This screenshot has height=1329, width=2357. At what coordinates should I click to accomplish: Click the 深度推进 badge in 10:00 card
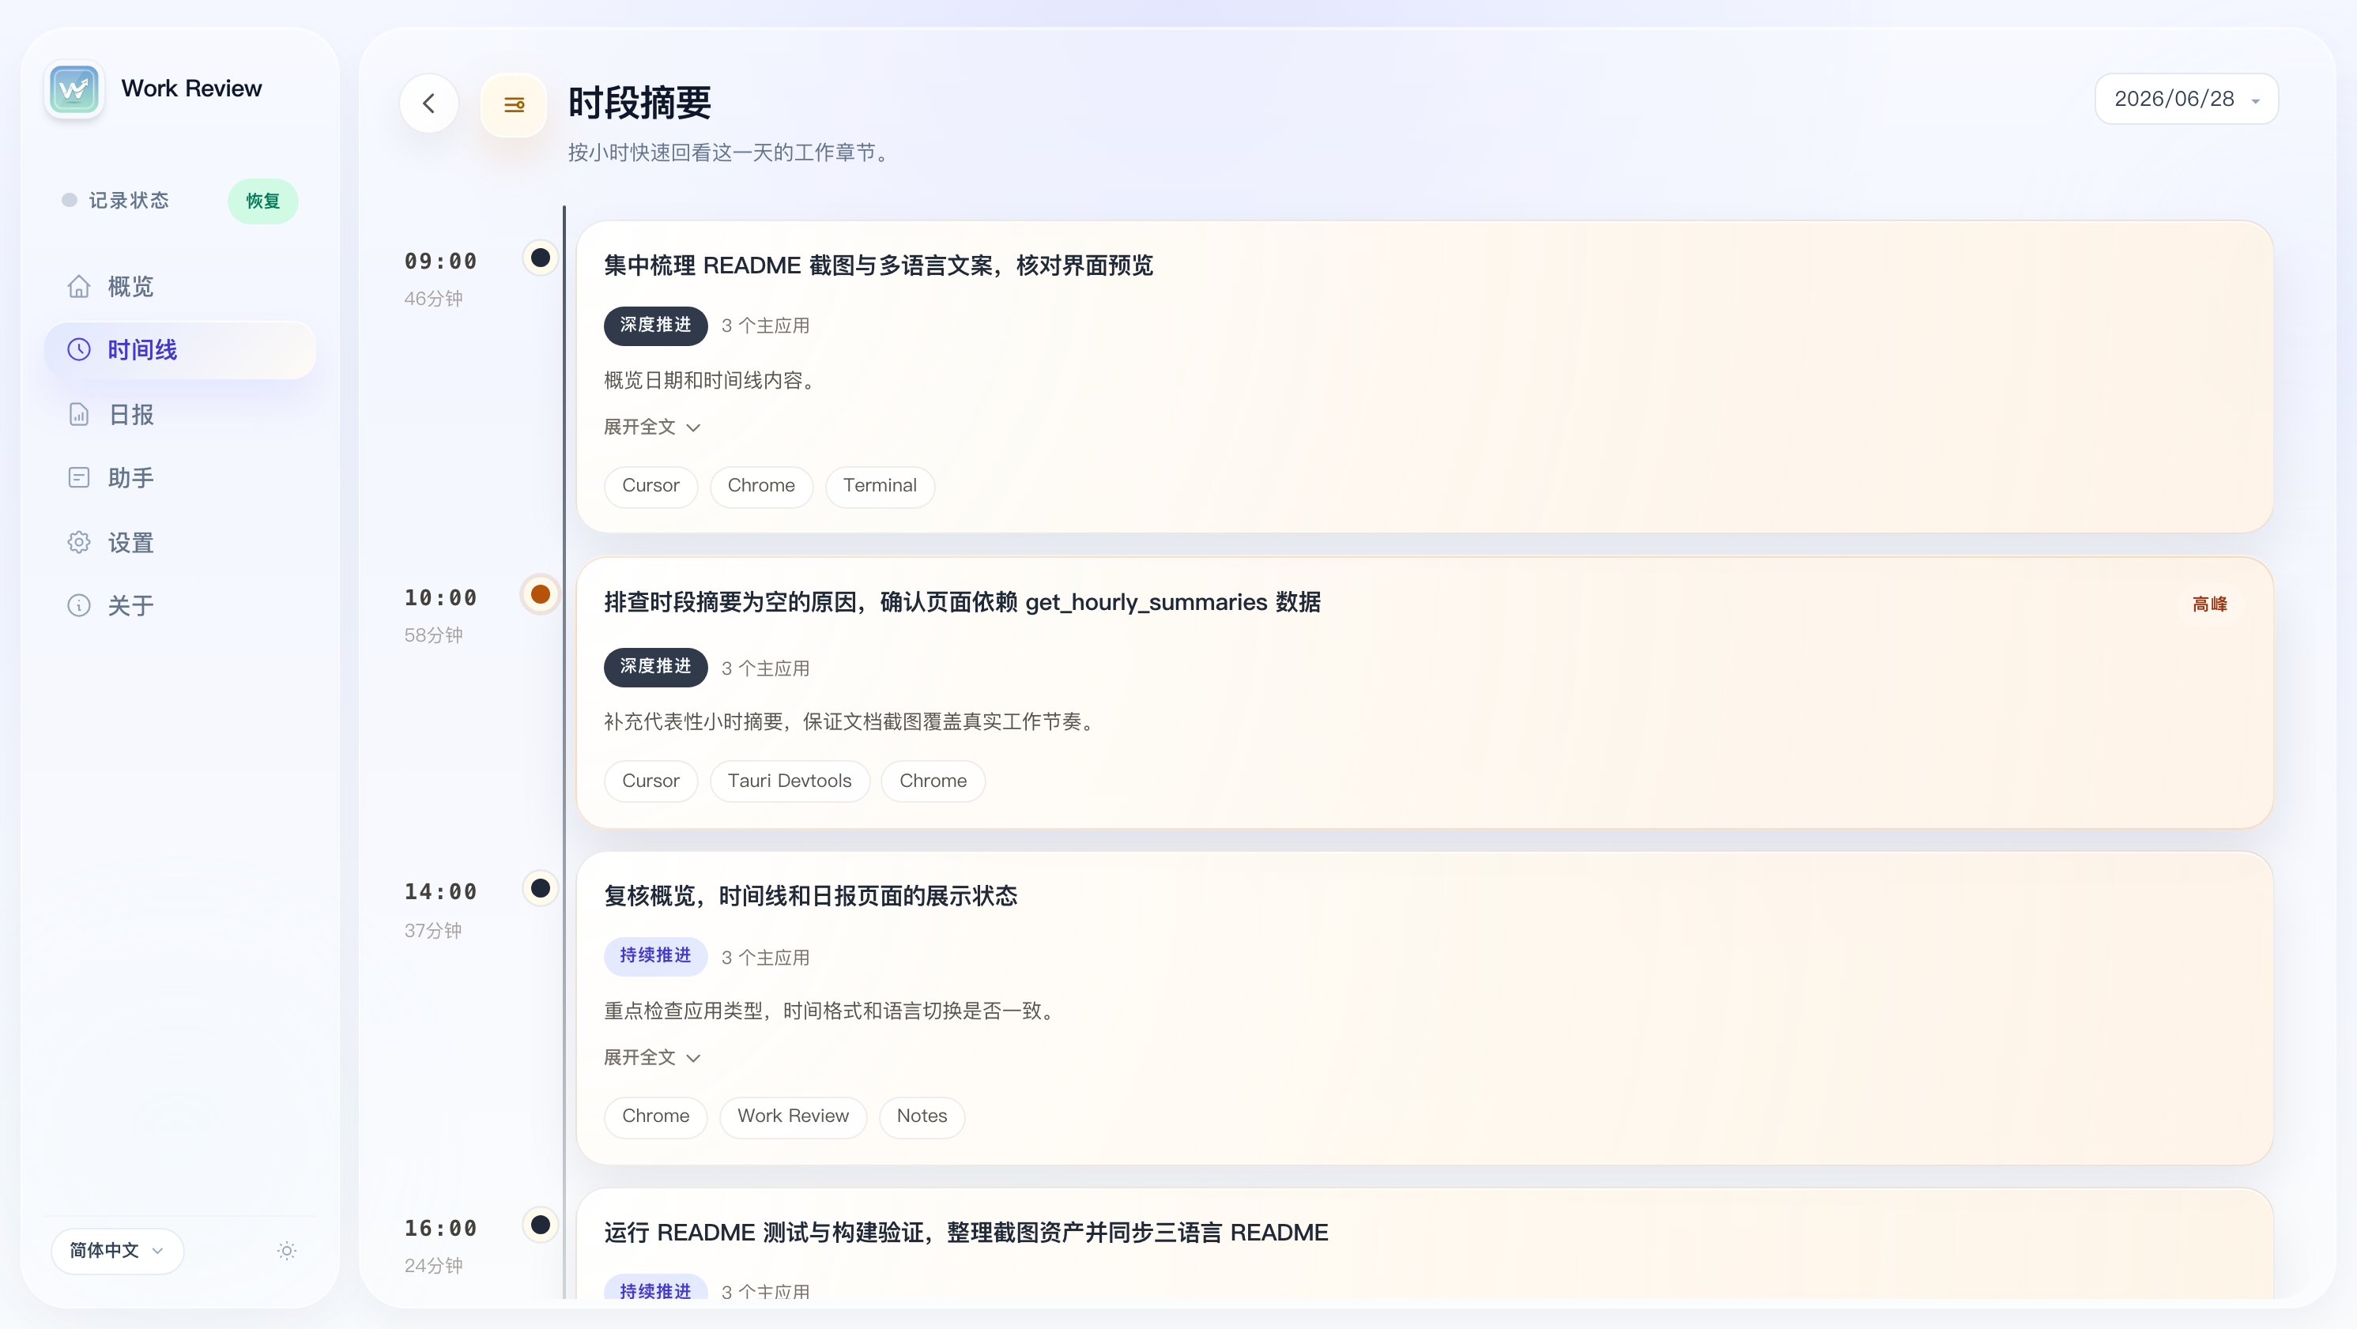(655, 667)
